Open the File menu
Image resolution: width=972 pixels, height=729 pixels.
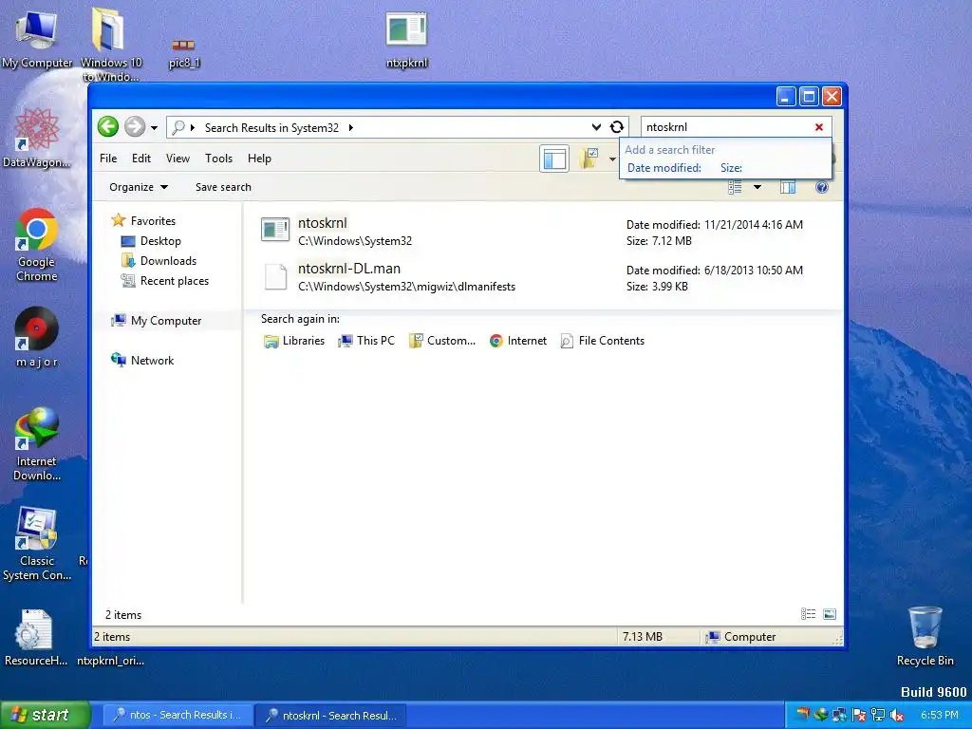point(108,159)
